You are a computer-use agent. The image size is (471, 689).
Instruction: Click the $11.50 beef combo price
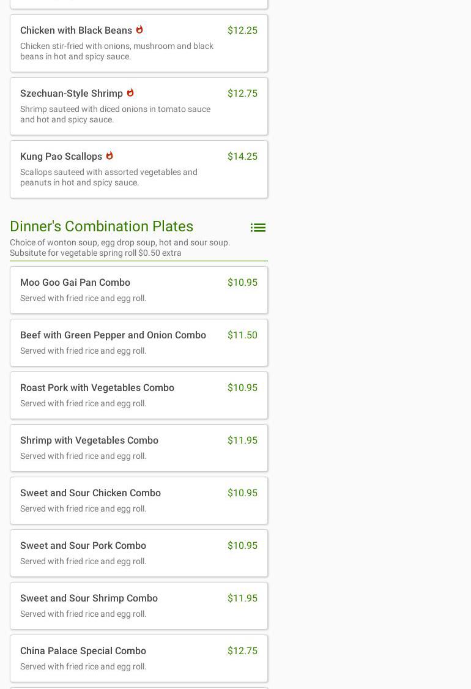tap(242, 335)
